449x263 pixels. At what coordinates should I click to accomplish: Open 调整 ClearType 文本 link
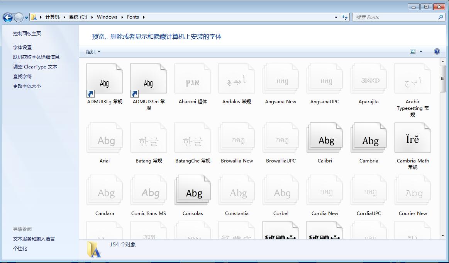tap(35, 67)
